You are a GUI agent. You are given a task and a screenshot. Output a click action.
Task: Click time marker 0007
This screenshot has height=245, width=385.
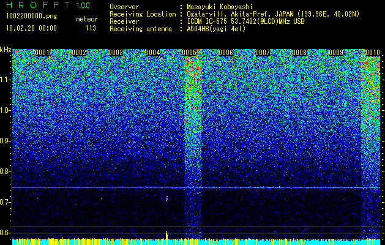[x=263, y=53]
